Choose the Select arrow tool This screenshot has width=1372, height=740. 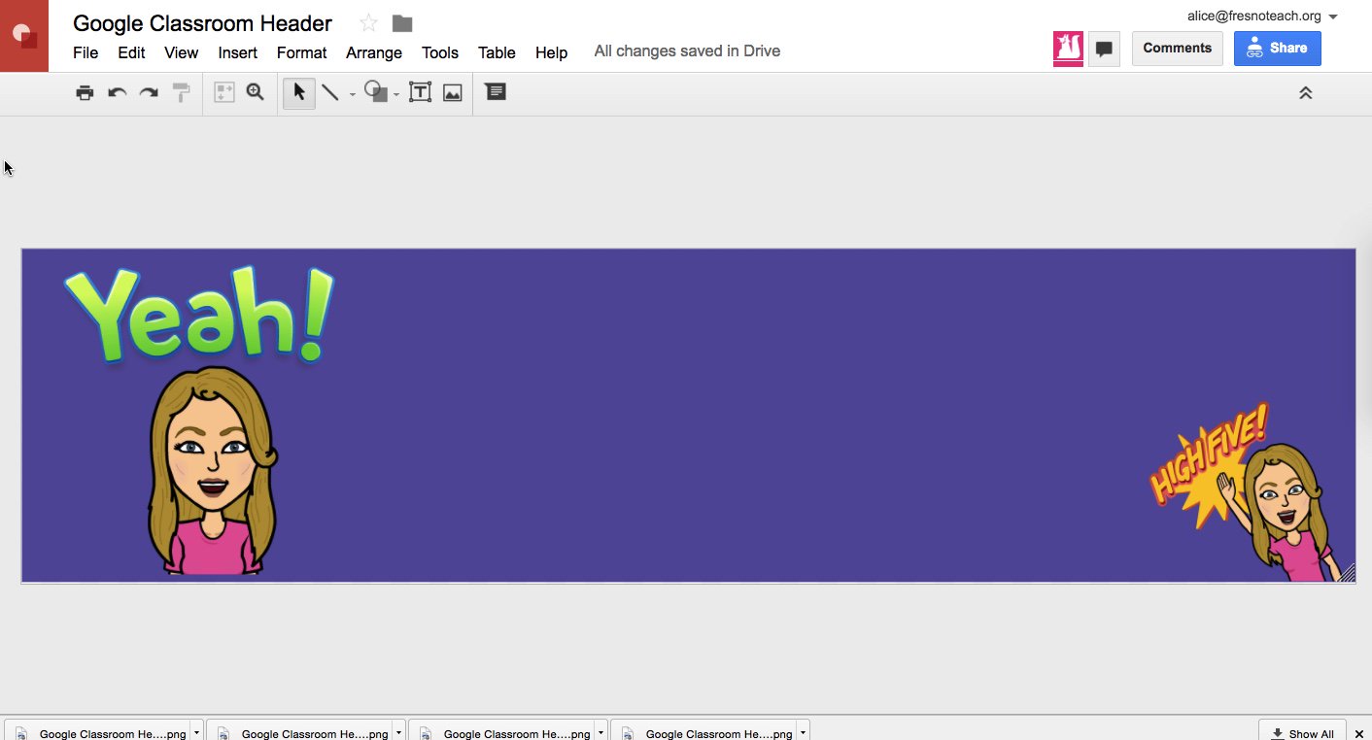point(299,93)
